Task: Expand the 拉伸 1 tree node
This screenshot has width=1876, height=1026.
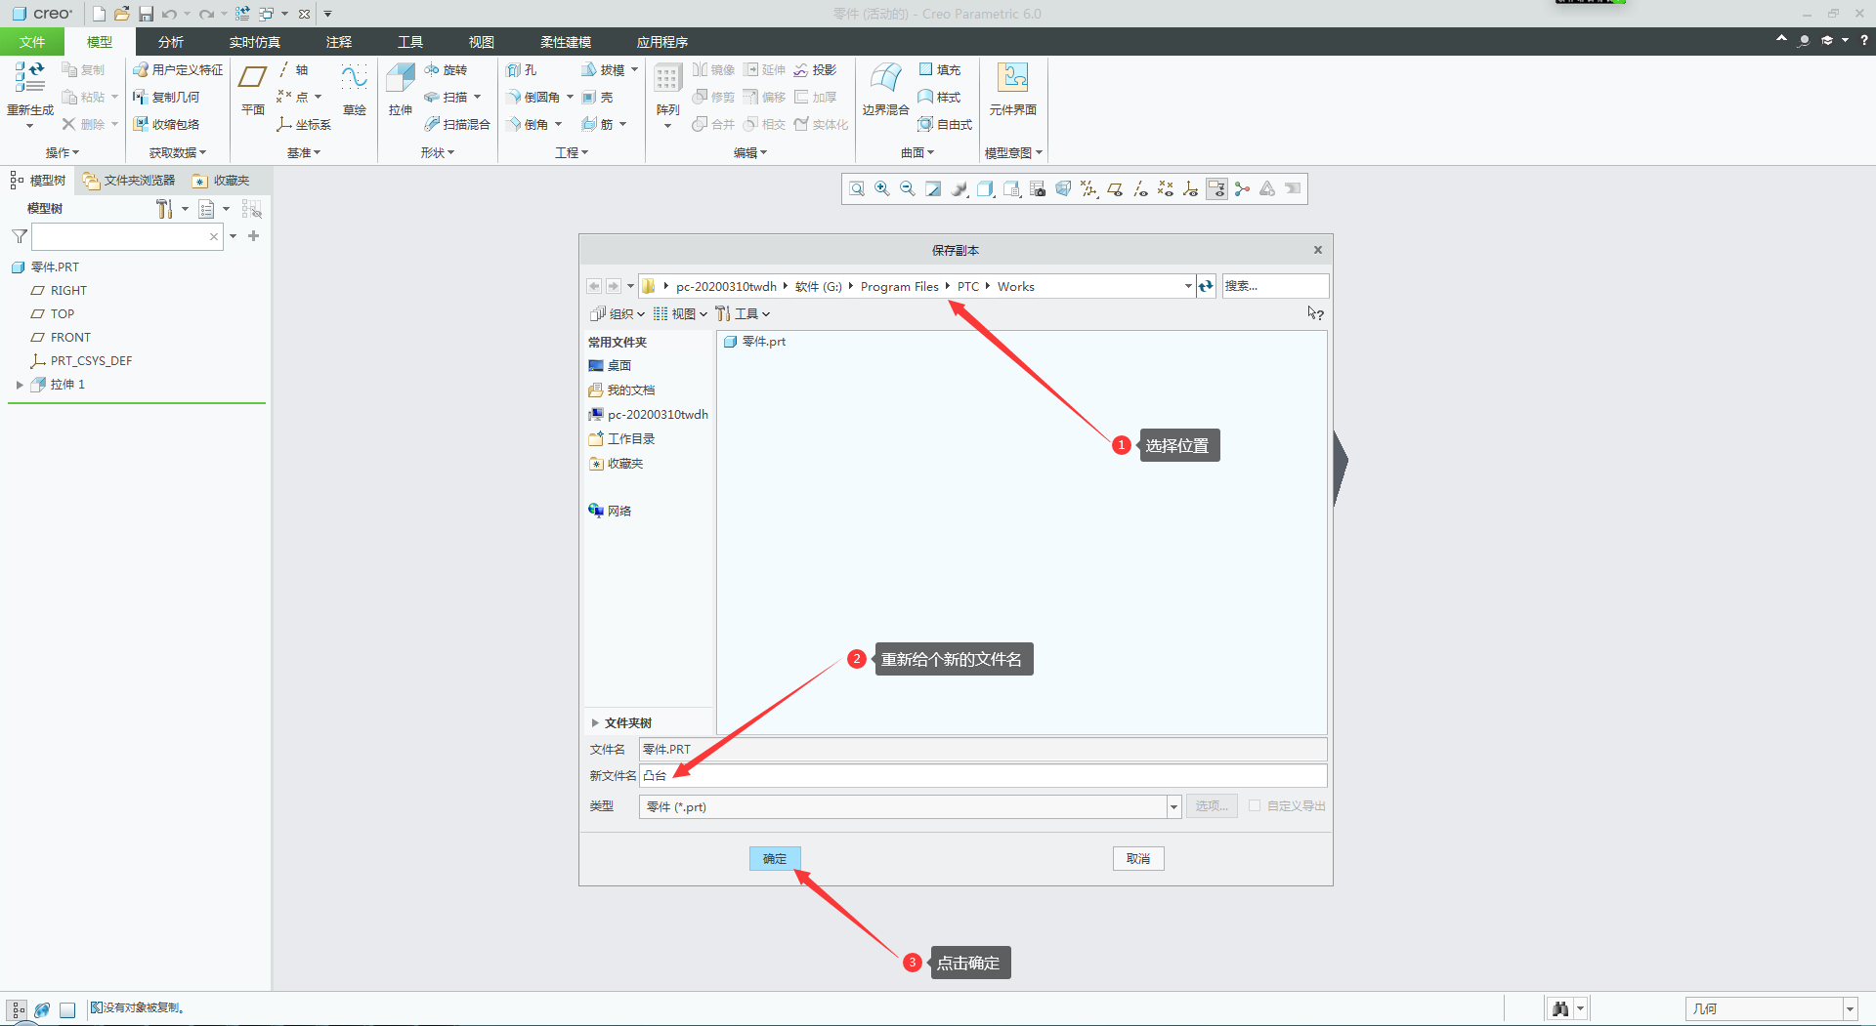Action: click(20, 385)
